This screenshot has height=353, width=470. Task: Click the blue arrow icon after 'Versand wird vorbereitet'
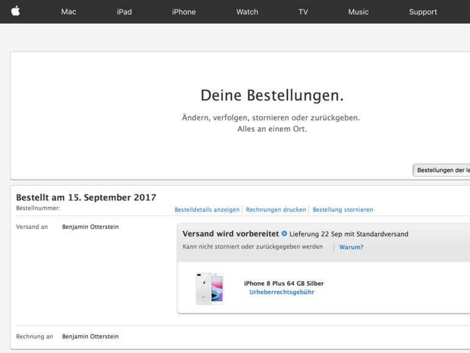coord(284,233)
